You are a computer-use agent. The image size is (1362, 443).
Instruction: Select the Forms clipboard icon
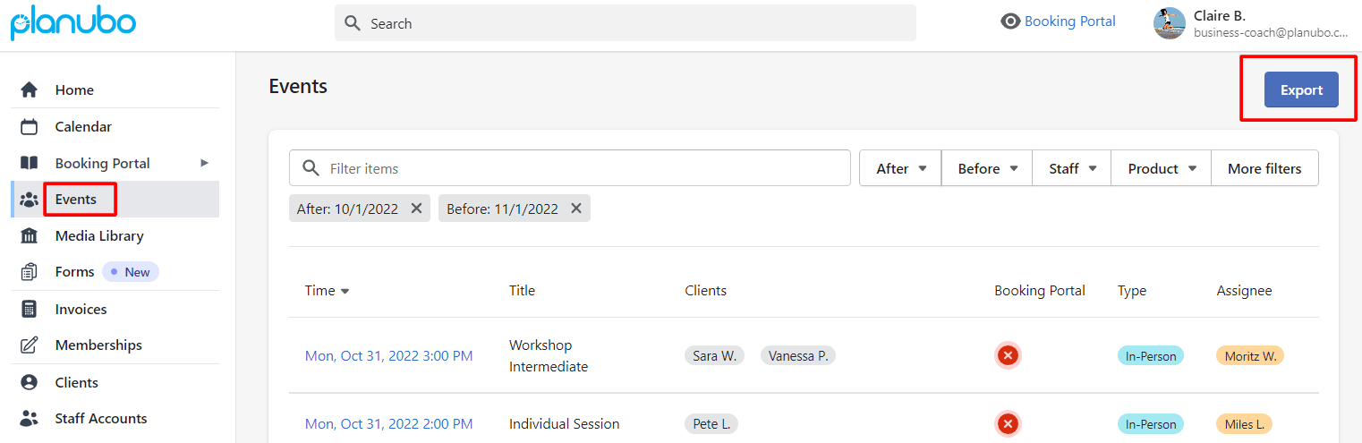tap(30, 271)
